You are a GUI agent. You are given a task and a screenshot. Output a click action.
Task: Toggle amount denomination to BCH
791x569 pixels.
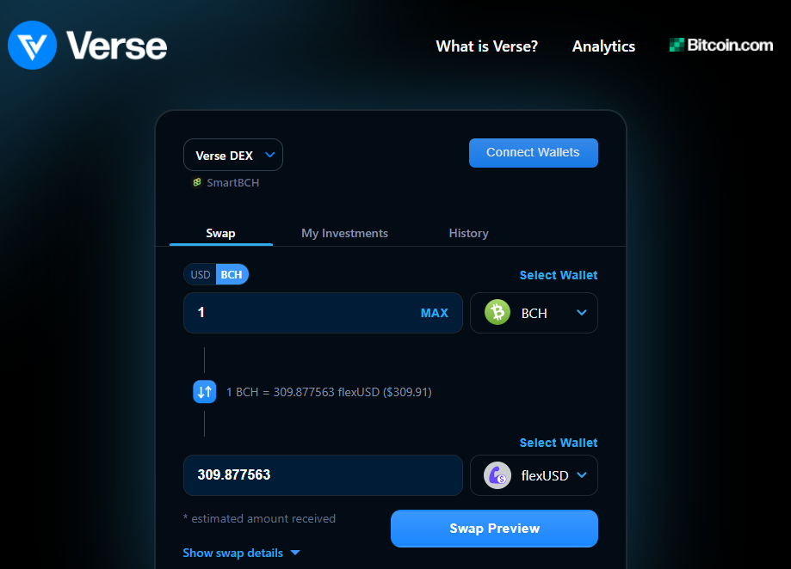232,274
